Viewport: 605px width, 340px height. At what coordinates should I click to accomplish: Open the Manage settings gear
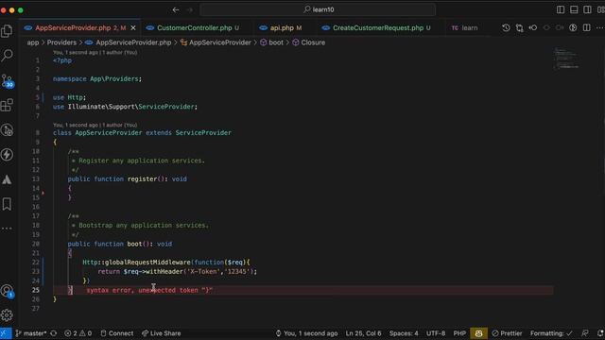tap(7, 315)
